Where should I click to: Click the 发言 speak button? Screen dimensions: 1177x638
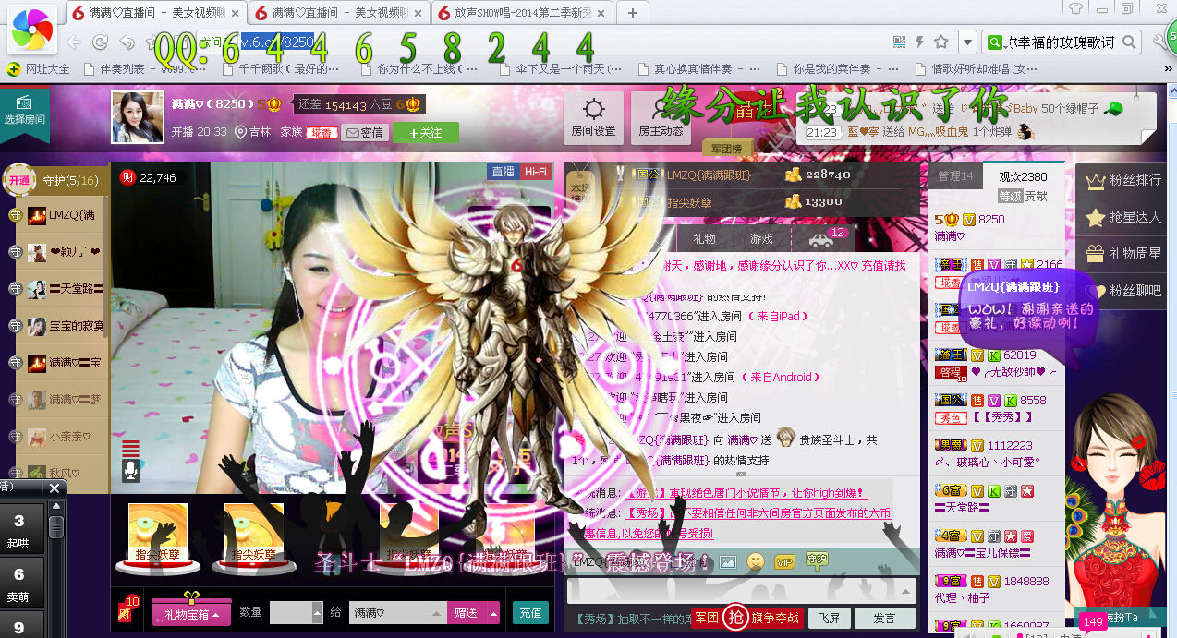(884, 618)
